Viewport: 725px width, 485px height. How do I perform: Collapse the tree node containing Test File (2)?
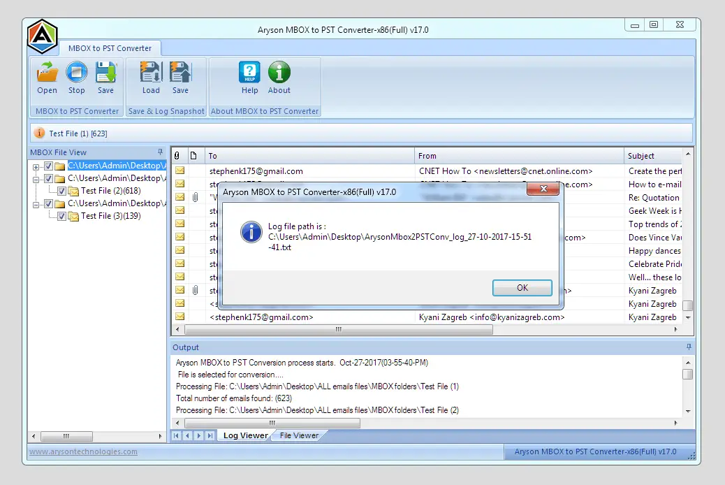click(36, 179)
